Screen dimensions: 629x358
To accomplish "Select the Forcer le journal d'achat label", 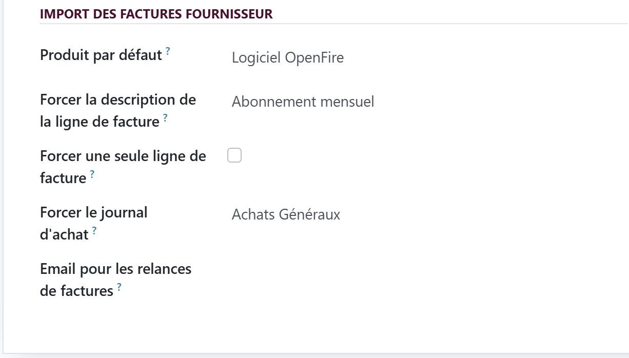I will point(94,224).
